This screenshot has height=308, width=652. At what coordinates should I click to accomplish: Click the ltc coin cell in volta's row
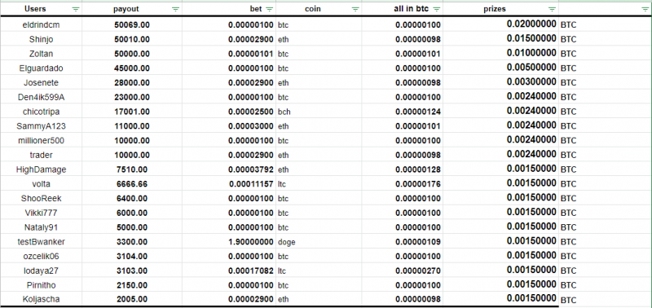coord(282,184)
